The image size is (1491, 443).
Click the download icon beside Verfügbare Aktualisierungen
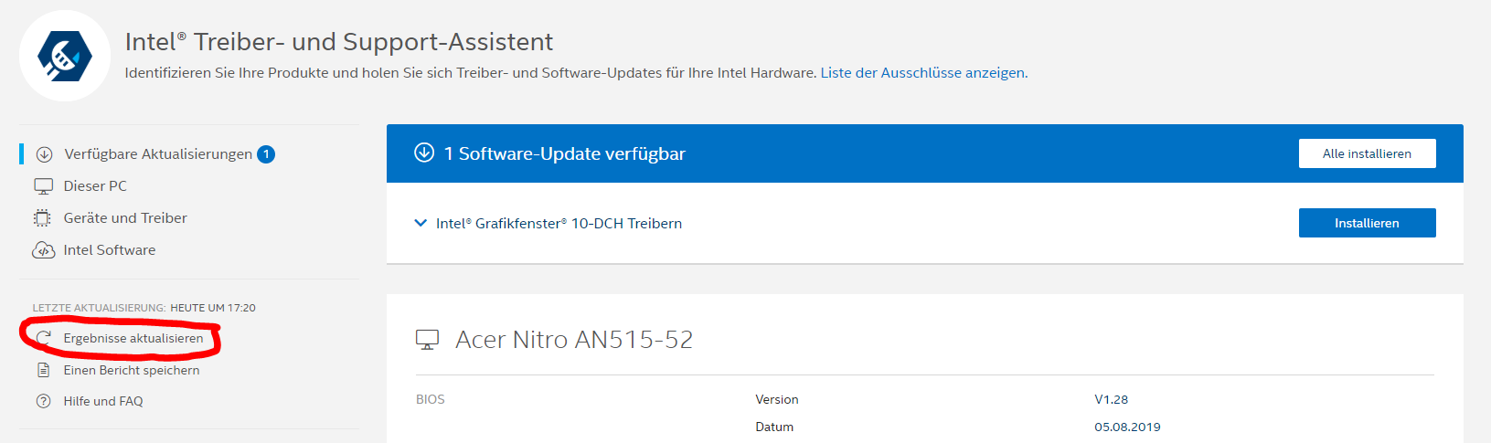click(44, 154)
